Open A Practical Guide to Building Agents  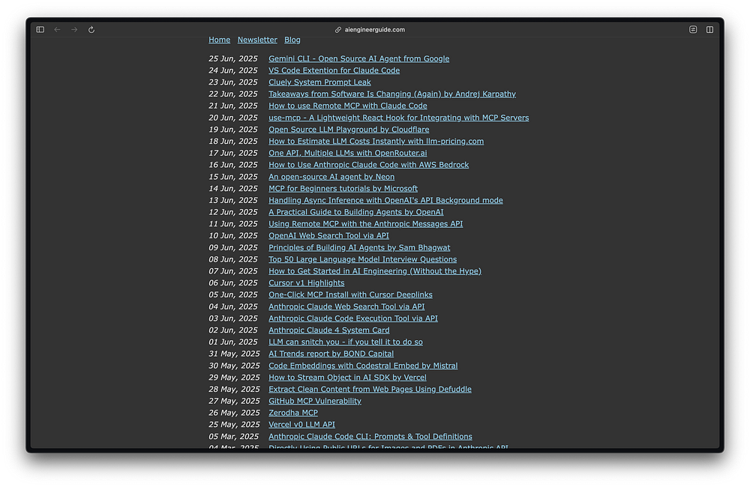(x=355, y=212)
